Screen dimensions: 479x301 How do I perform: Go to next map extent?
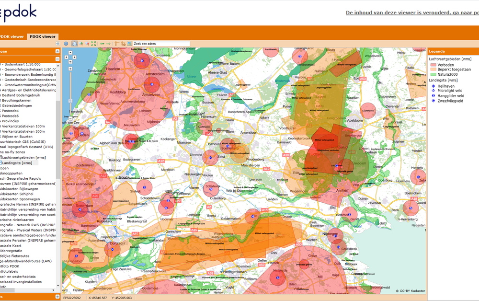(108, 44)
